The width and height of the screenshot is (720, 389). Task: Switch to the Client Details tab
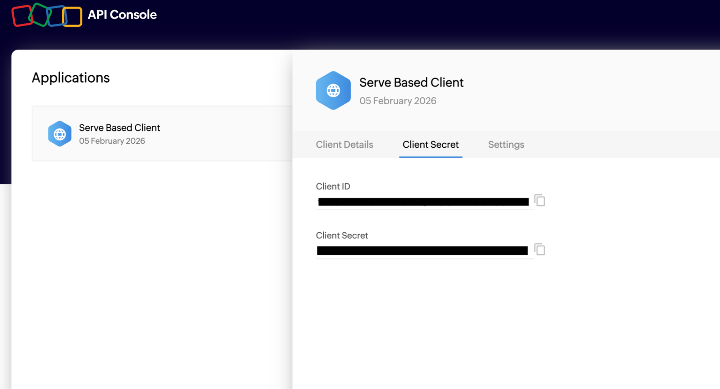(x=344, y=144)
